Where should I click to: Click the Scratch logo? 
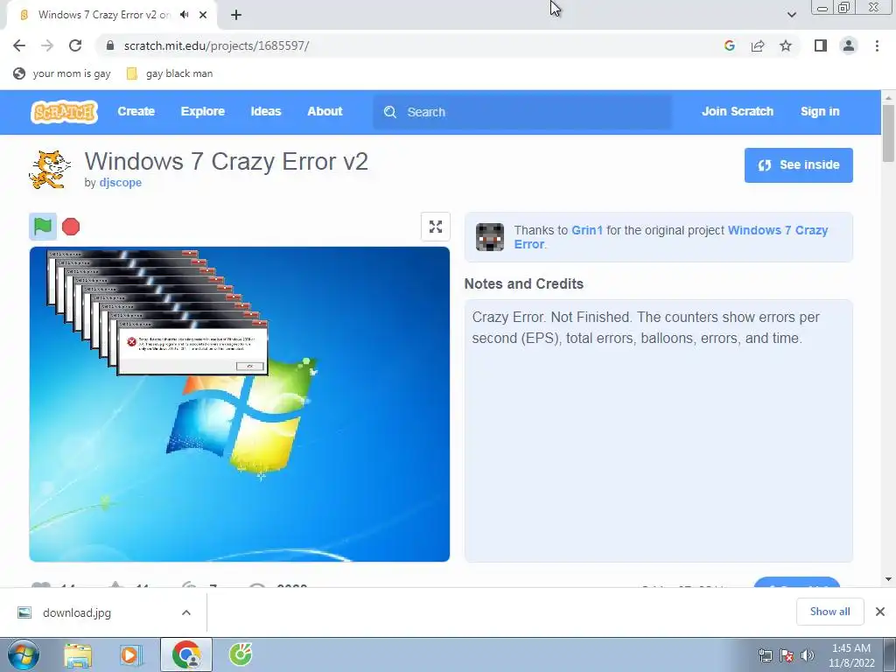(x=64, y=112)
